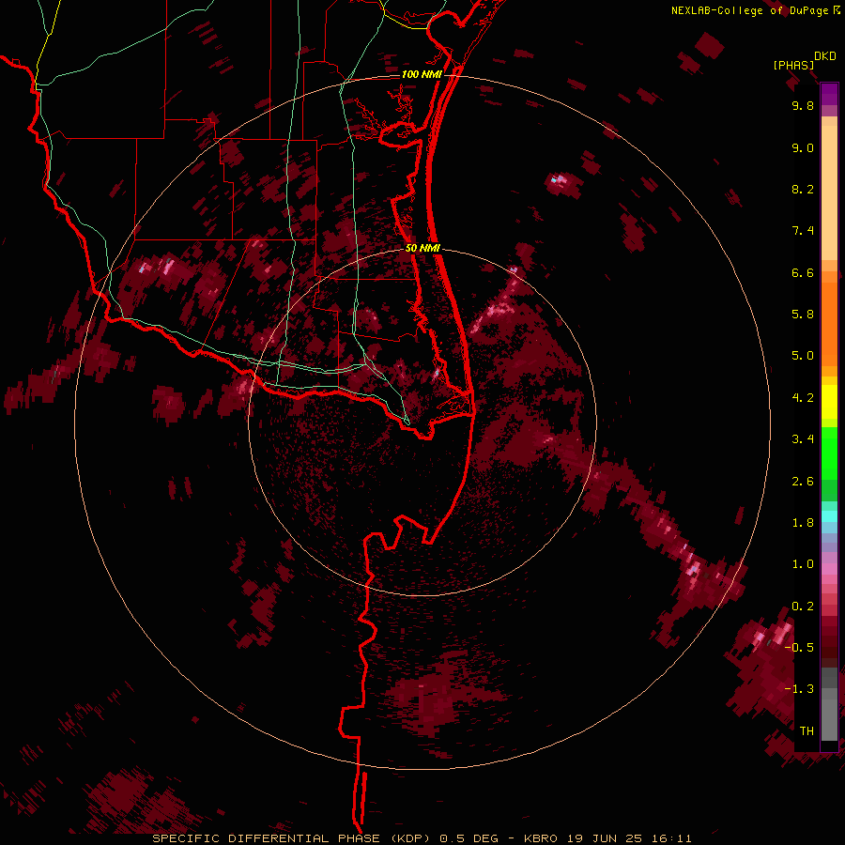Click the 100 NMI range ring label
This screenshot has height=845, width=845.
(422, 74)
